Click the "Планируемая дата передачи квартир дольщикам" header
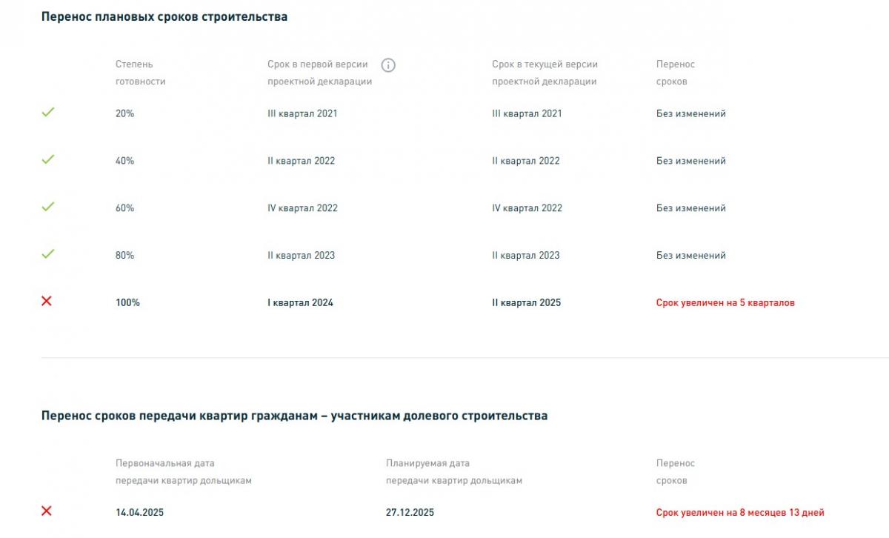This screenshot has width=889, height=538. point(453,471)
